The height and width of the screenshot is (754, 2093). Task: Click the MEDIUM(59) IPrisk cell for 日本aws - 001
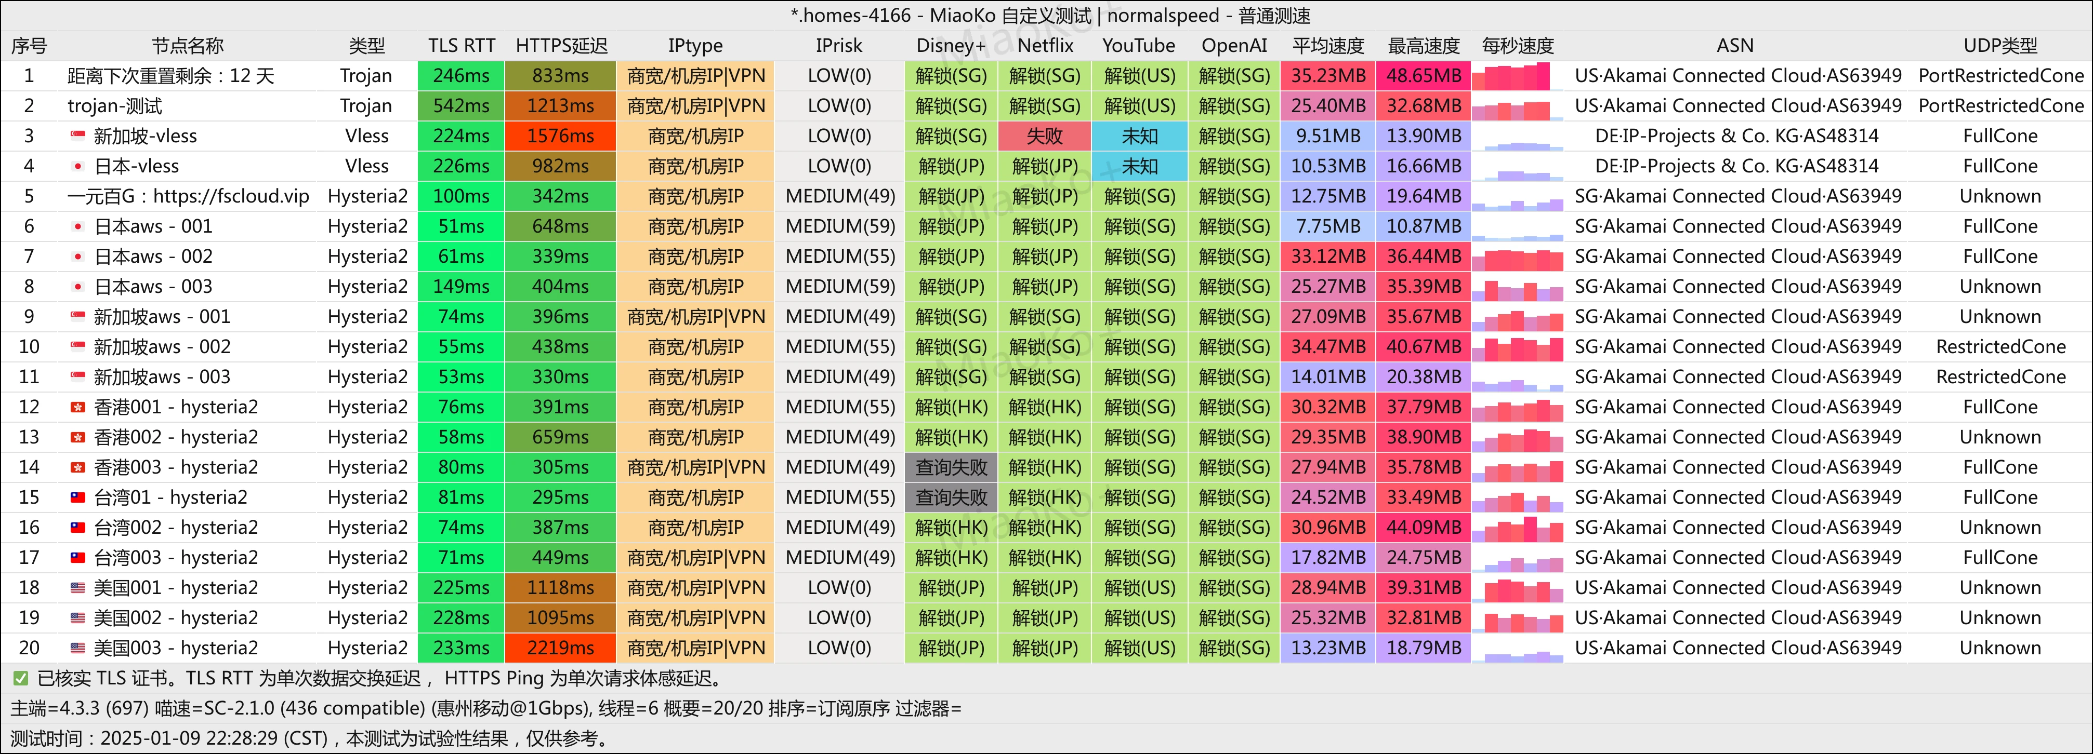pyautogui.click(x=840, y=226)
